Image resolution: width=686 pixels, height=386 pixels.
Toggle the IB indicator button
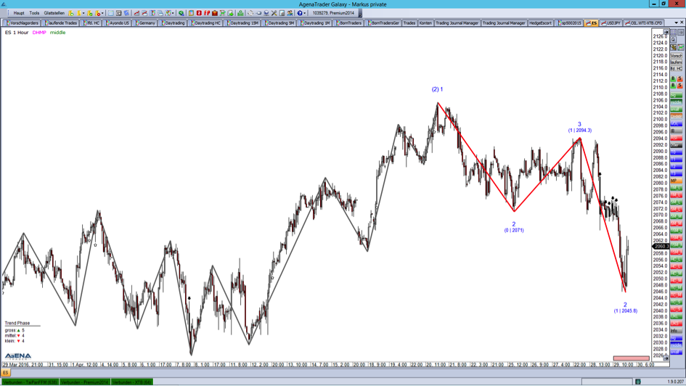(x=677, y=131)
